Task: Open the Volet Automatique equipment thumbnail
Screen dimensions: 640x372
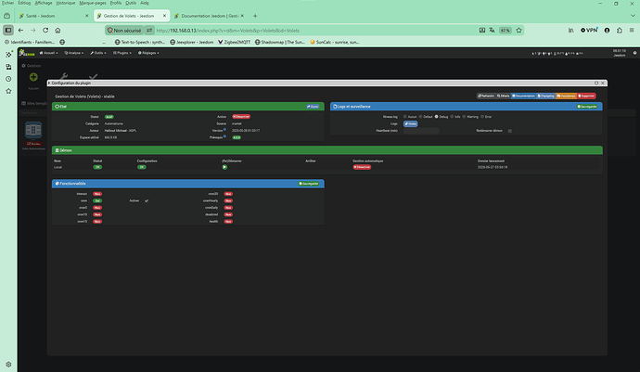Action: coord(33,130)
